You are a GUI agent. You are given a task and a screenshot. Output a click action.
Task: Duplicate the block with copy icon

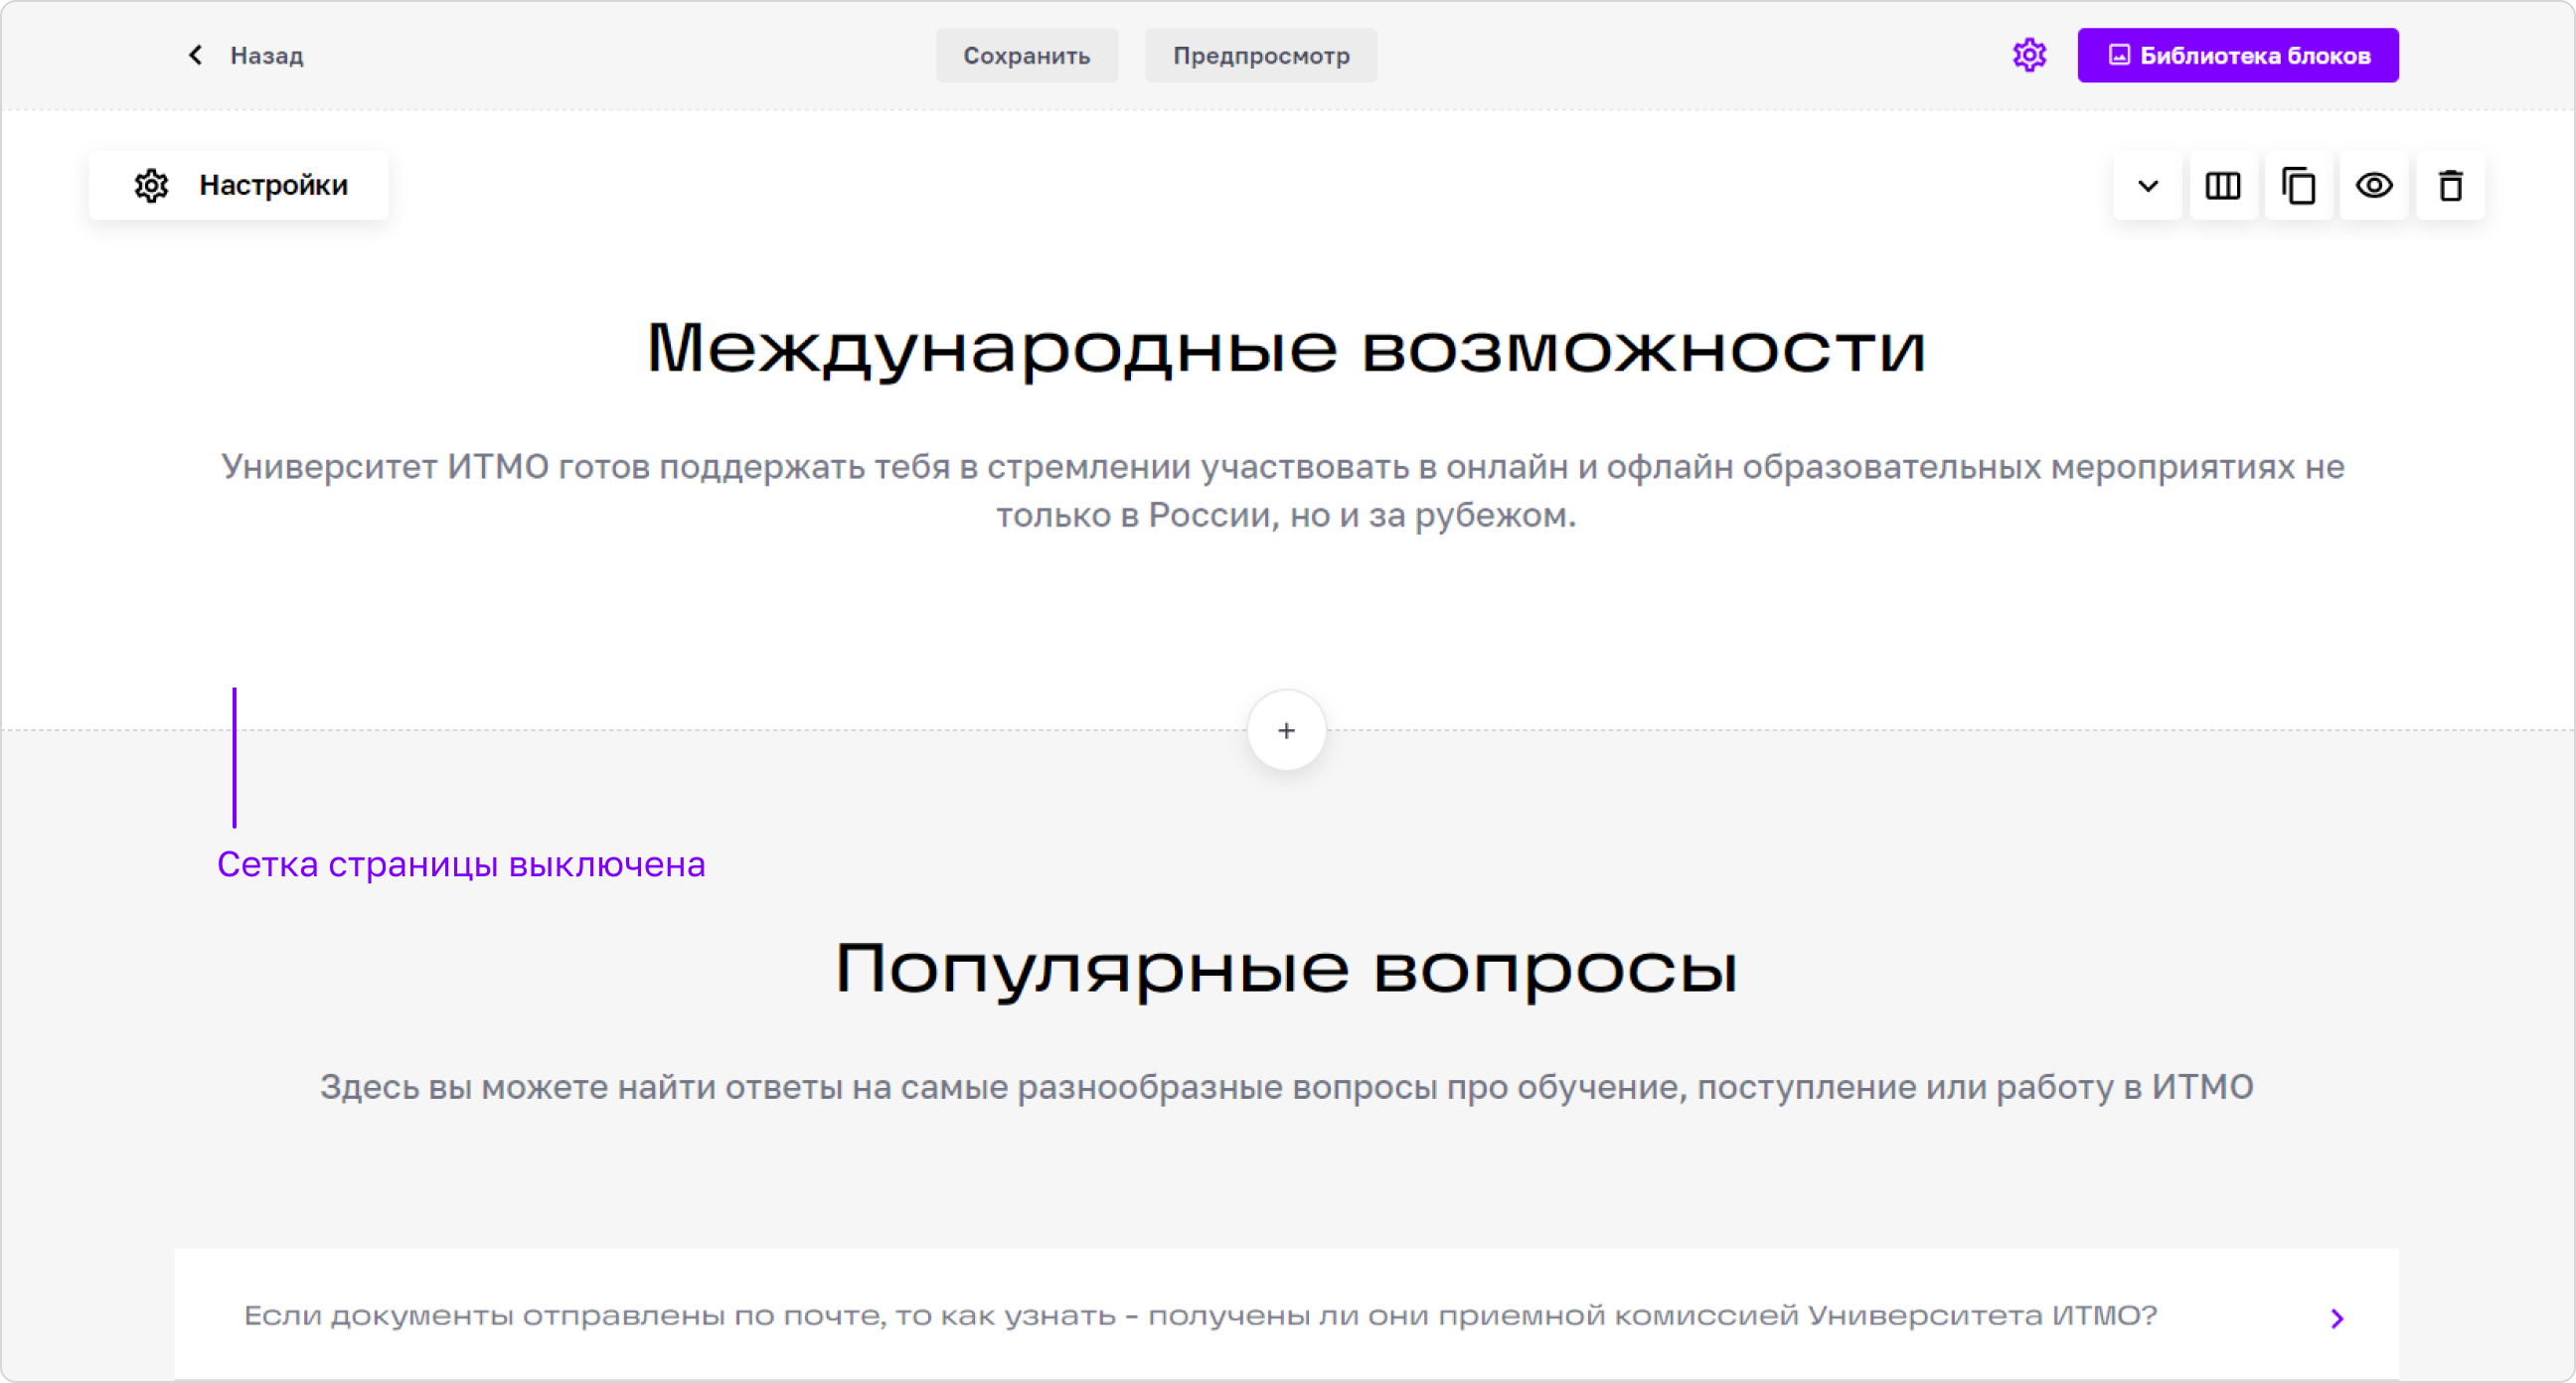tap(2298, 185)
